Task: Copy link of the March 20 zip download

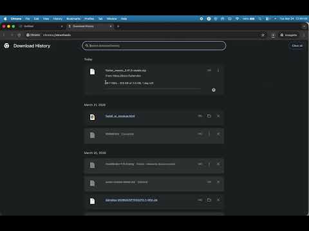Action: [200, 200]
